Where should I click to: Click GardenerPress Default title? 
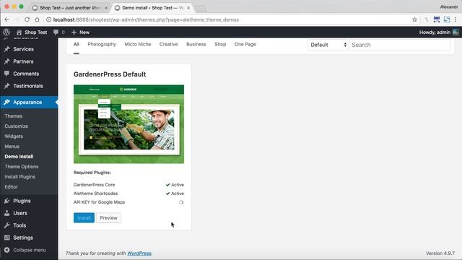(110, 74)
